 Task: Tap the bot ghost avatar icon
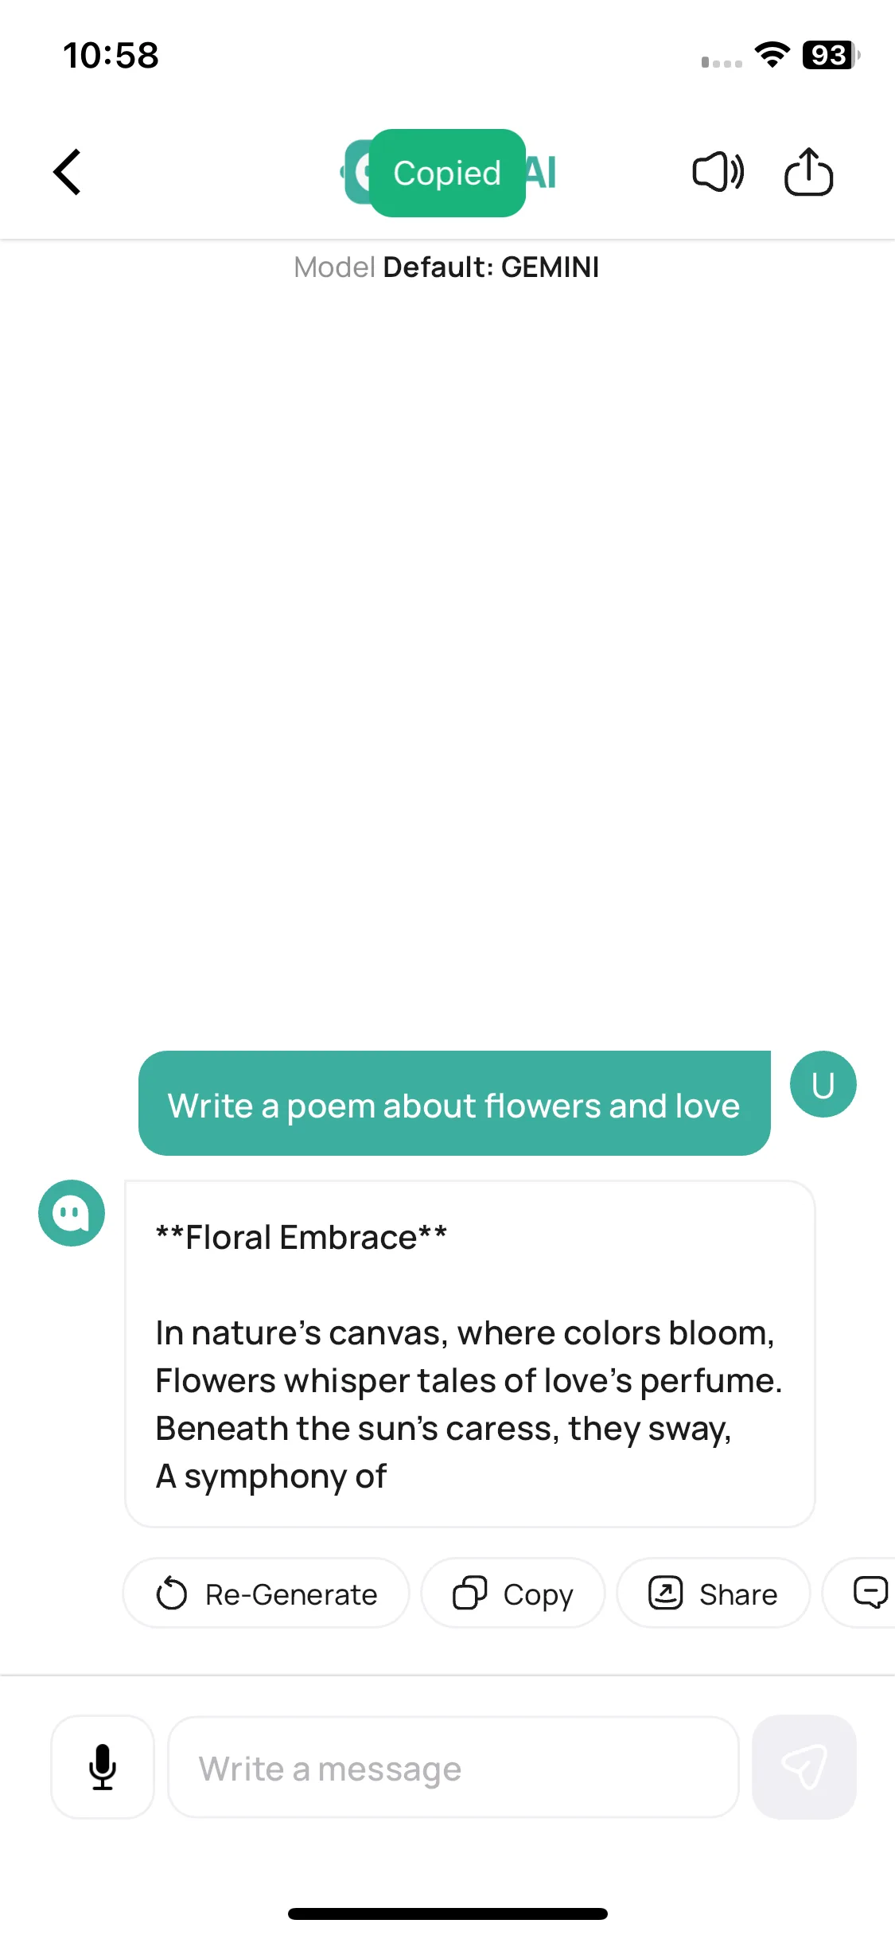(72, 1213)
